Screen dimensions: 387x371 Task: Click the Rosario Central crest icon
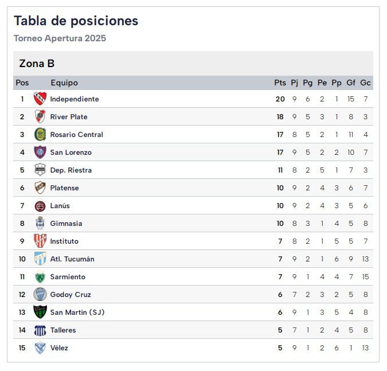(x=40, y=134)
